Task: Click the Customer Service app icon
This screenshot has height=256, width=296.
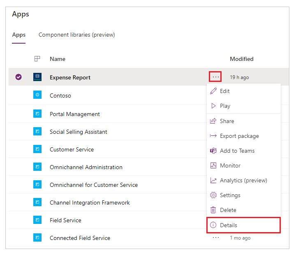Action: (37, 149)
